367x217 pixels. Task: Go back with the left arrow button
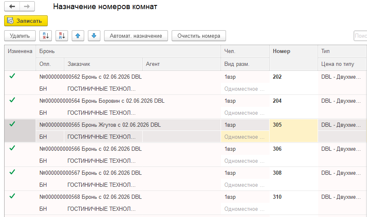coord(12,6)
